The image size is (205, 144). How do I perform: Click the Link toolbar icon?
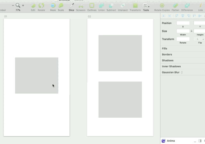click(201, 6)
